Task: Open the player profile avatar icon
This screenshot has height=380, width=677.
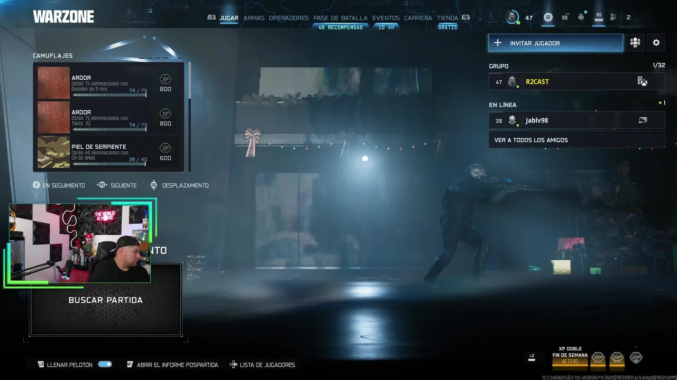Action: tap(512, 17)
